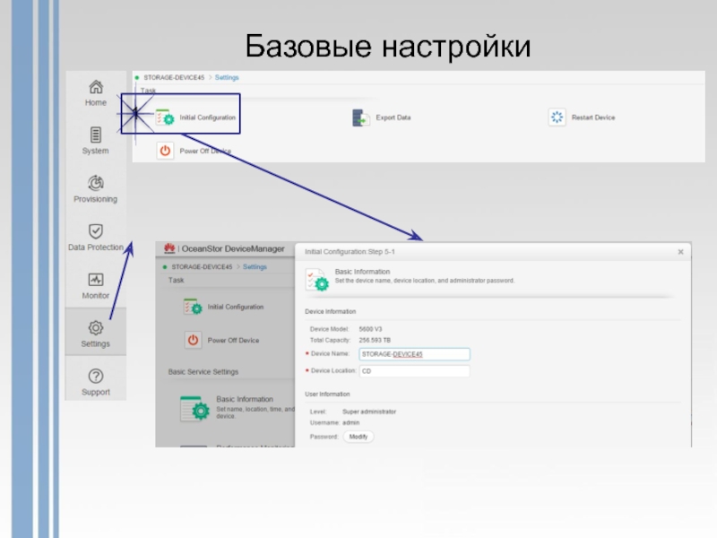This screenshot has height=538, width=717.
Task: Click the Support label in sidebar
Action: 96,392
